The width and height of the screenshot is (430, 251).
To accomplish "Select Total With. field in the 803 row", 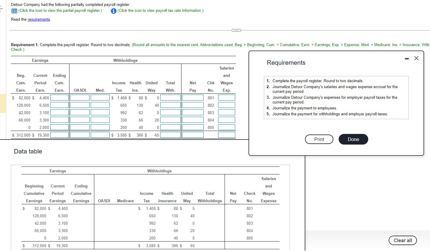I will tap(171, 112).
